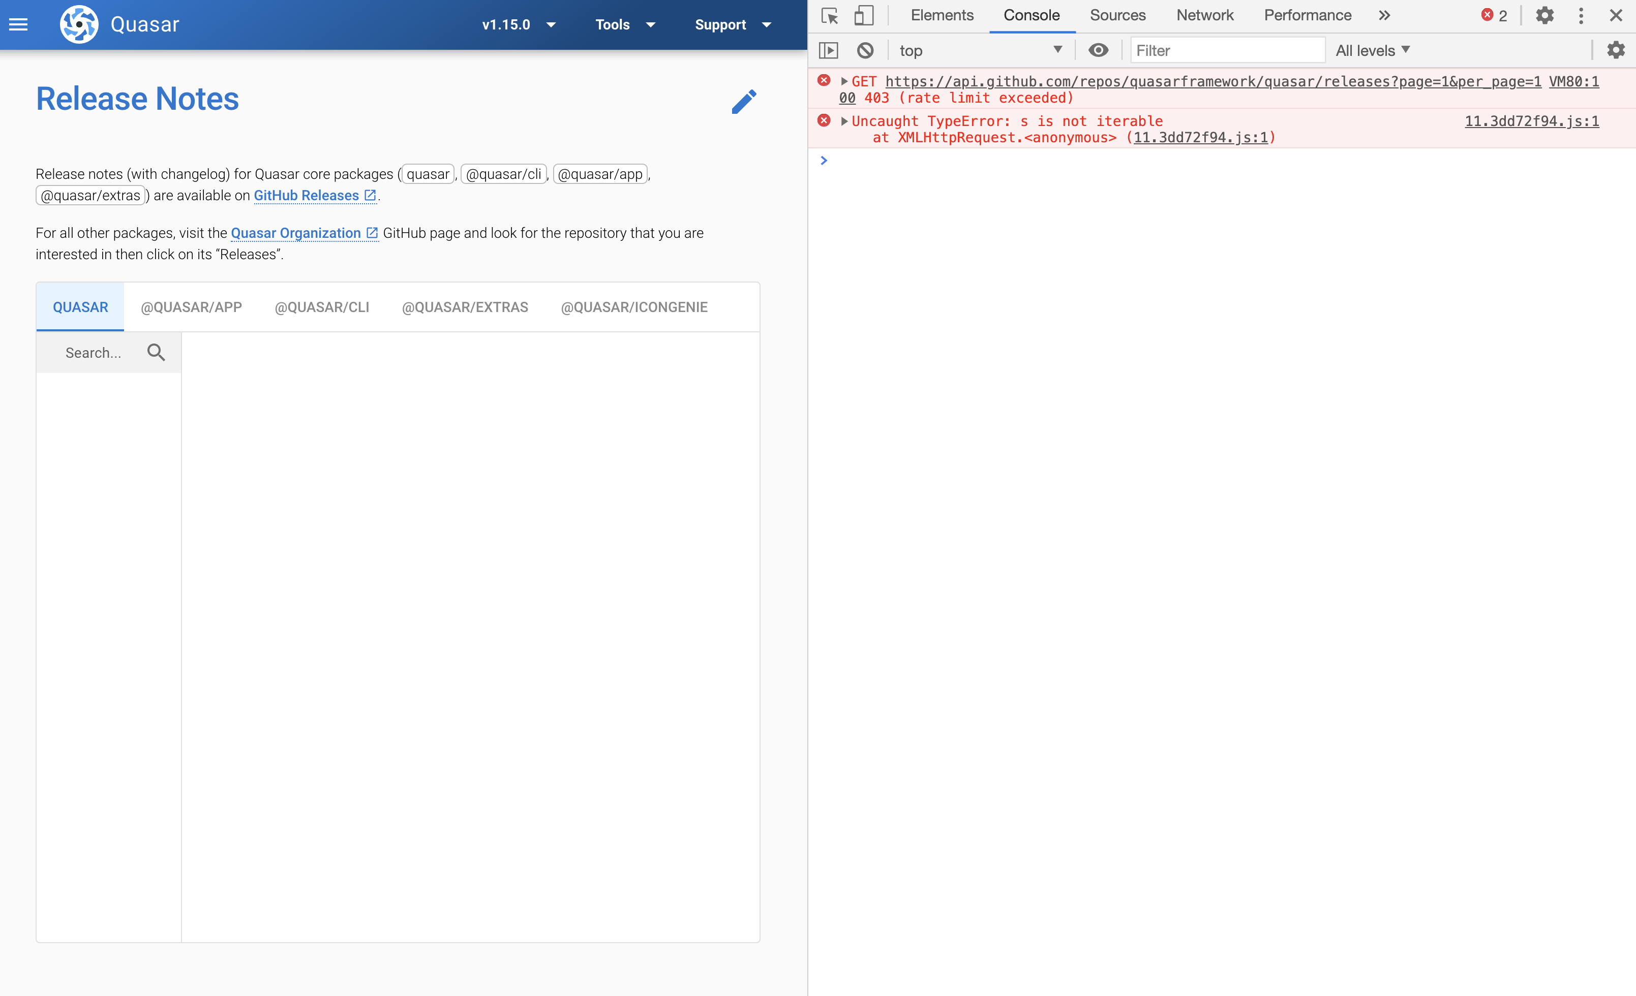Viewport: 1636px width, 996px height.
Task: Click the Quasar logo
Action: click(79, 24)
